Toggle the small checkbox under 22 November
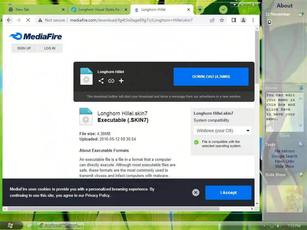This screenshot has width=307, height=230. pyautogui.click(x=270, y=22)
